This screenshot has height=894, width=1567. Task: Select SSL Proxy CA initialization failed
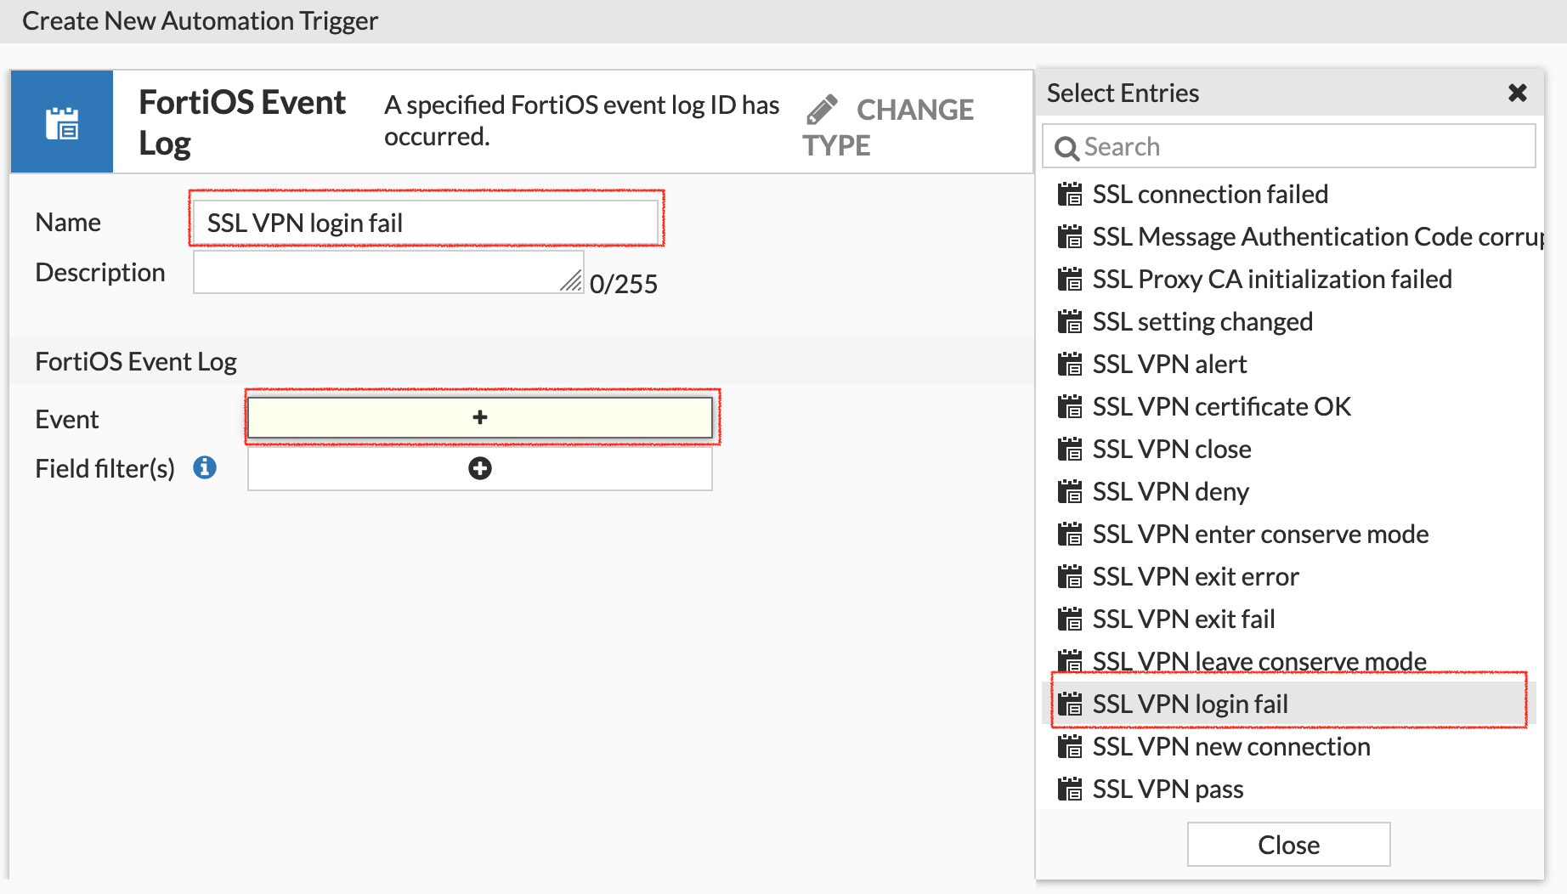pyautogui.click(x=1271, y=280)
